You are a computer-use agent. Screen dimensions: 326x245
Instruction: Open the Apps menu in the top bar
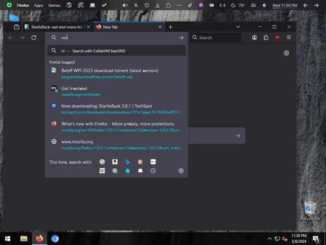coord(39,5)
